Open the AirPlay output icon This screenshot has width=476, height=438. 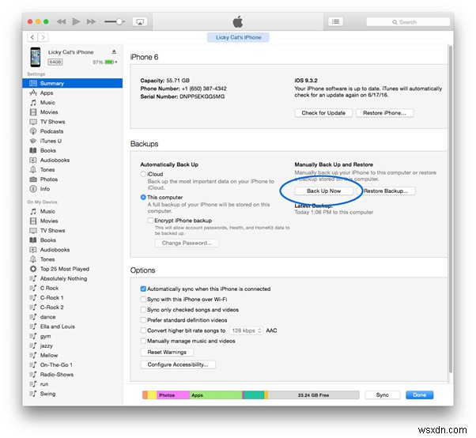point(140,22)
